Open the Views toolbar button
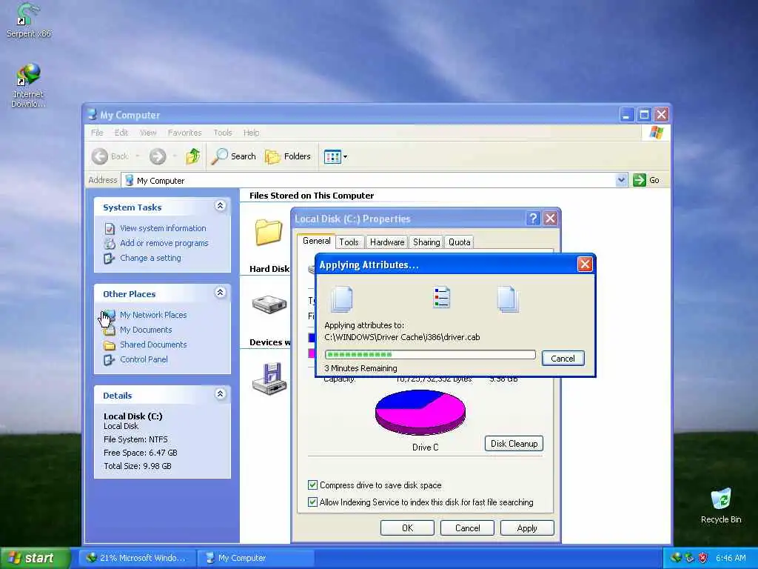This screenshot has height=569, width=758. coord(335,157)
